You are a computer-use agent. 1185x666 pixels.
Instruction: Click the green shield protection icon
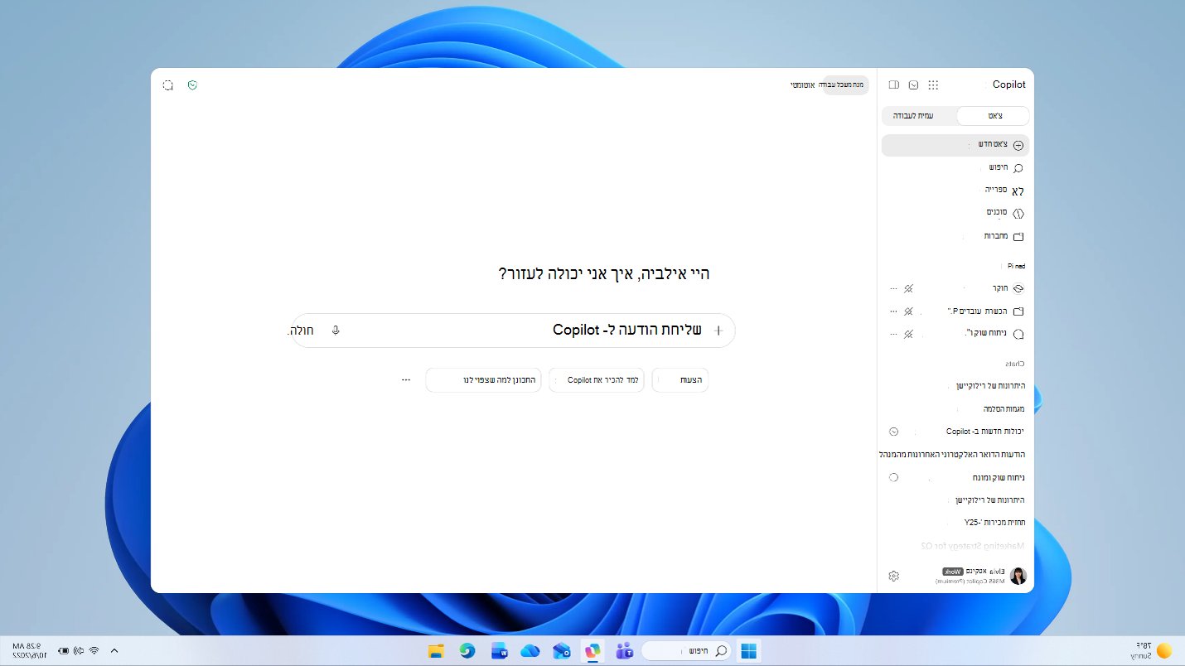tap(192, 84)
